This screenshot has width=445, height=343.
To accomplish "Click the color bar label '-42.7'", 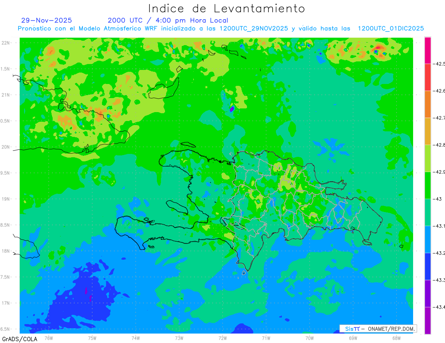I will click(x=439, y=118).
